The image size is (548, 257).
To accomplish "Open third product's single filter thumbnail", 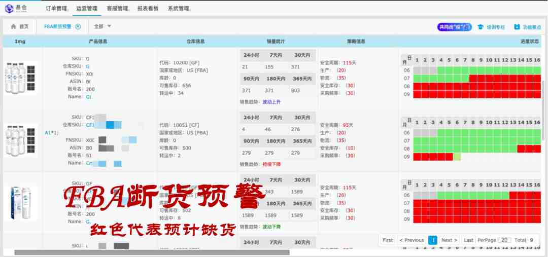I will [x=21, y=202].
